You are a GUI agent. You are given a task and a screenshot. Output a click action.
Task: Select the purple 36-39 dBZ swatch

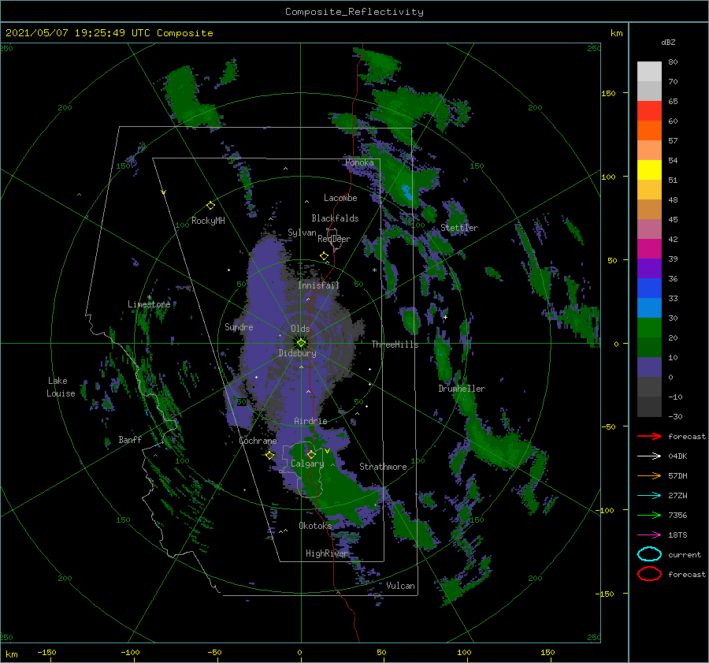[x=649, y=268]
